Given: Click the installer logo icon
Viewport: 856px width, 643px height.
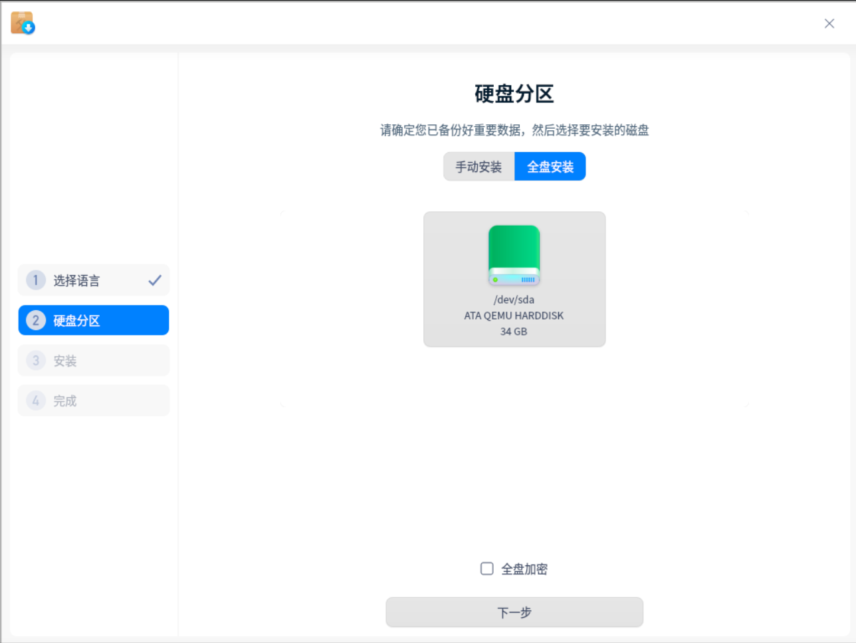Looking at the screenshot, I should pos(23,23).
